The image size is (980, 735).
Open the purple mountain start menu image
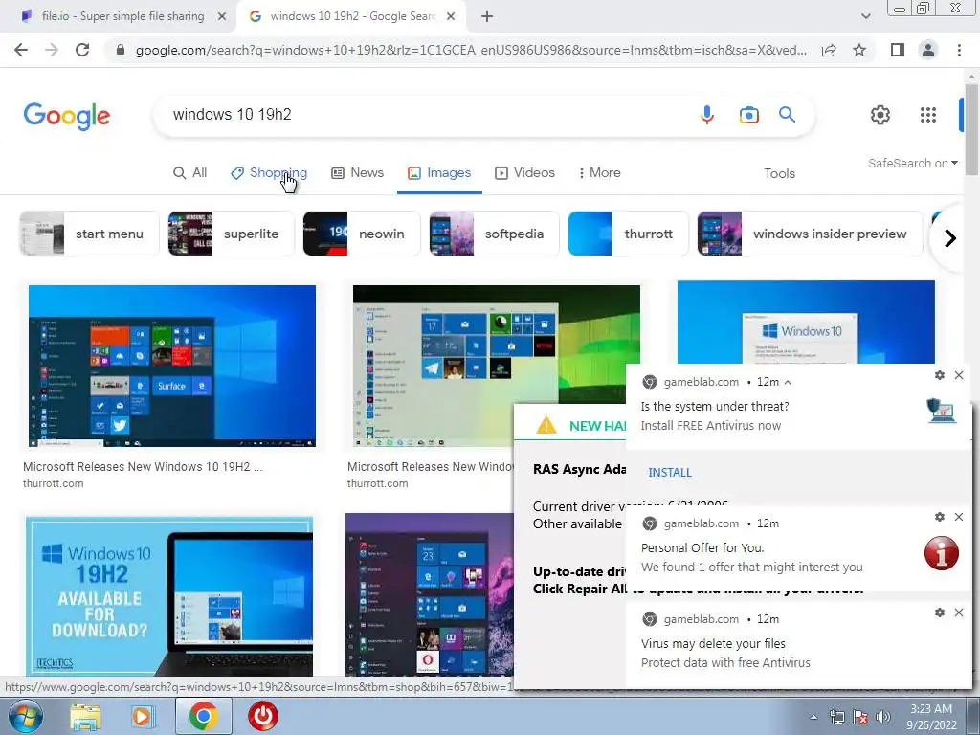click(x=430, y=593)
